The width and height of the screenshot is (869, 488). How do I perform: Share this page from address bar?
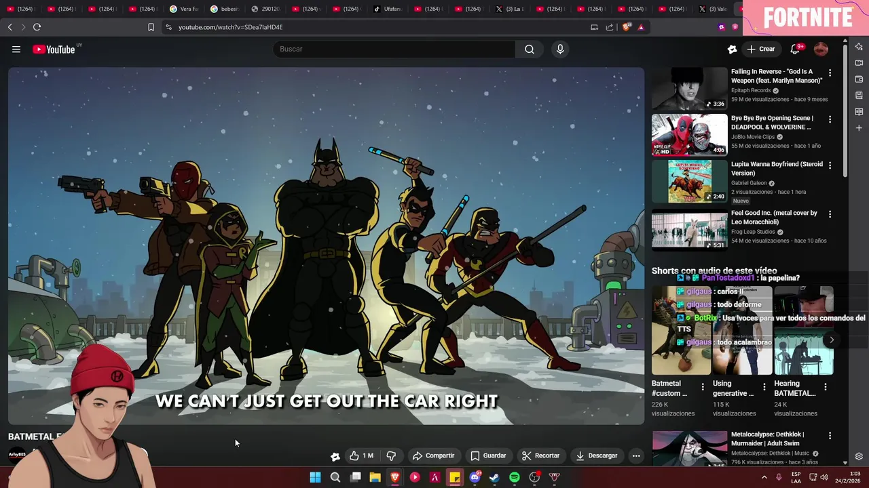(x=610, y=27)
